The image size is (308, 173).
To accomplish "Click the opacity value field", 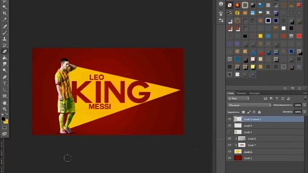I will point(298,105).
